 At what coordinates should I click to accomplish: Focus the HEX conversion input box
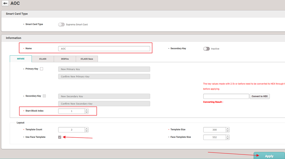pos(226,96)
